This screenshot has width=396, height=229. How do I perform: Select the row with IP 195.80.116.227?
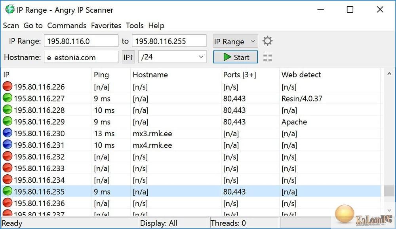[x=191, y=98]
